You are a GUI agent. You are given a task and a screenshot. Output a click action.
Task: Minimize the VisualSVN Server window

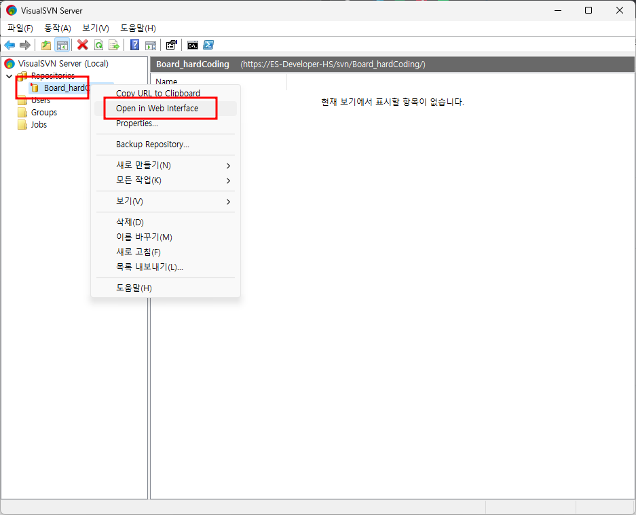tap(558, 11)
